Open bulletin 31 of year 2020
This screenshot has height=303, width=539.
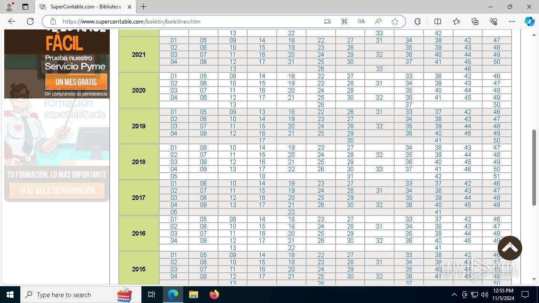click(379, 83)
